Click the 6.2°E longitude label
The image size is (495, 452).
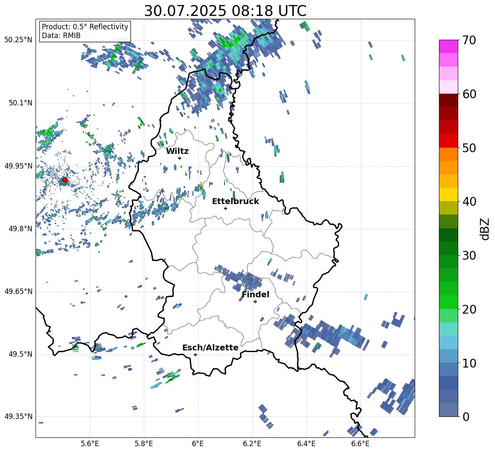click(x=252, y=444)
